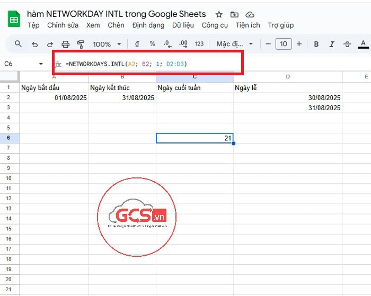
Task: Click the print icon
Action: (x=66, y=44)
